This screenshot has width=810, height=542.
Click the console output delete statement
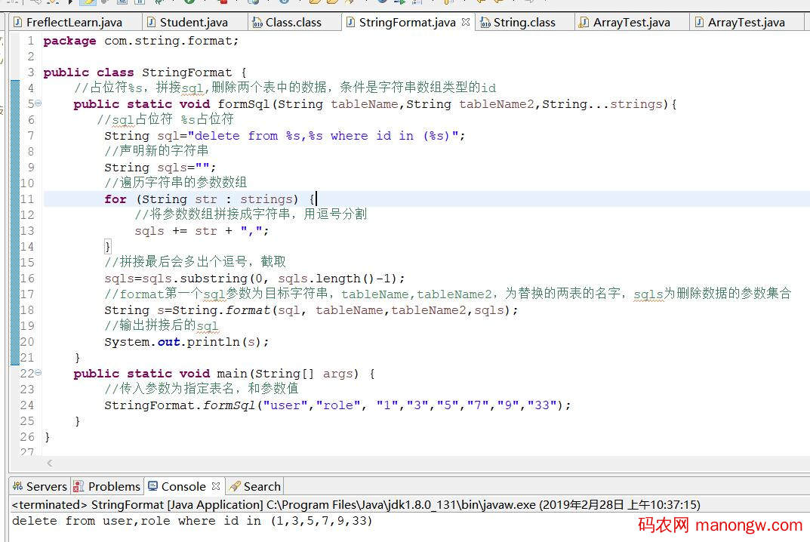(x=192, y=521)
